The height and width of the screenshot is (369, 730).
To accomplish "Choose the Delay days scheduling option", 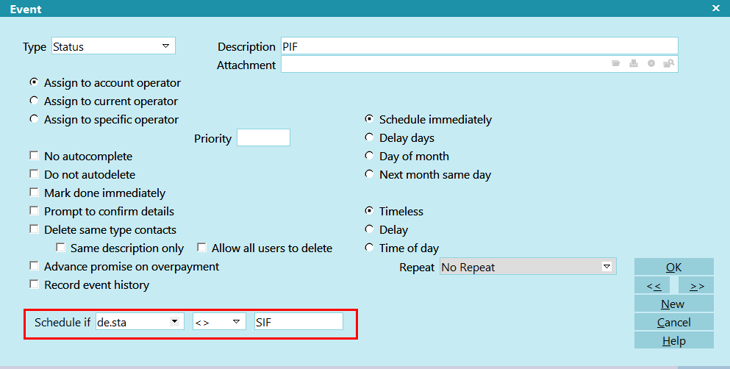I will tap(369, 137).
